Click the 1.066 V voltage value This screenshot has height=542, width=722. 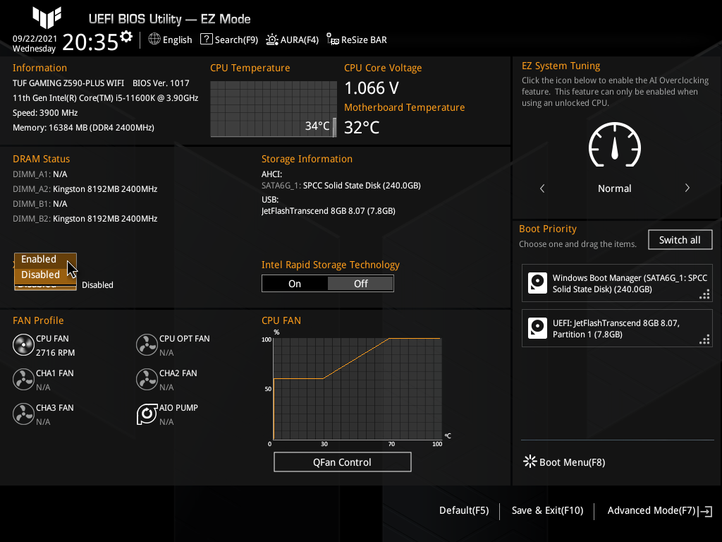point(372,88)
